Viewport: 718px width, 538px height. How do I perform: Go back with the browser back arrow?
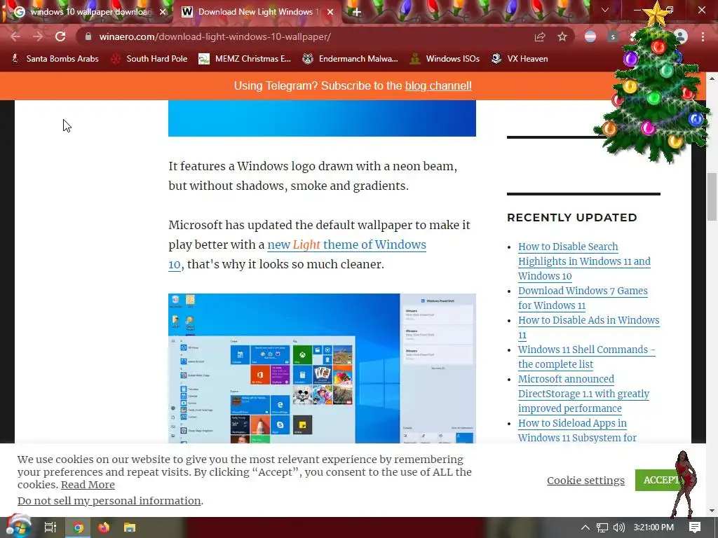15,36
